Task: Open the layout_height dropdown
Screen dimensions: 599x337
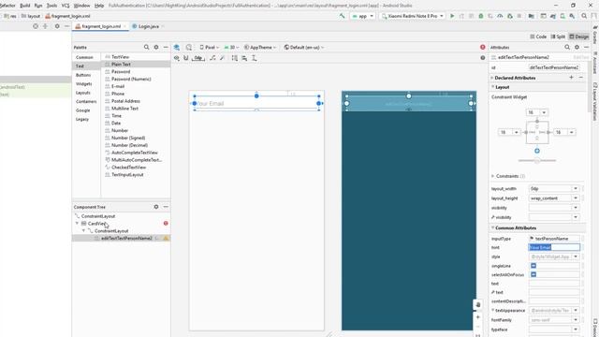Action: click(x=576, y=198)
